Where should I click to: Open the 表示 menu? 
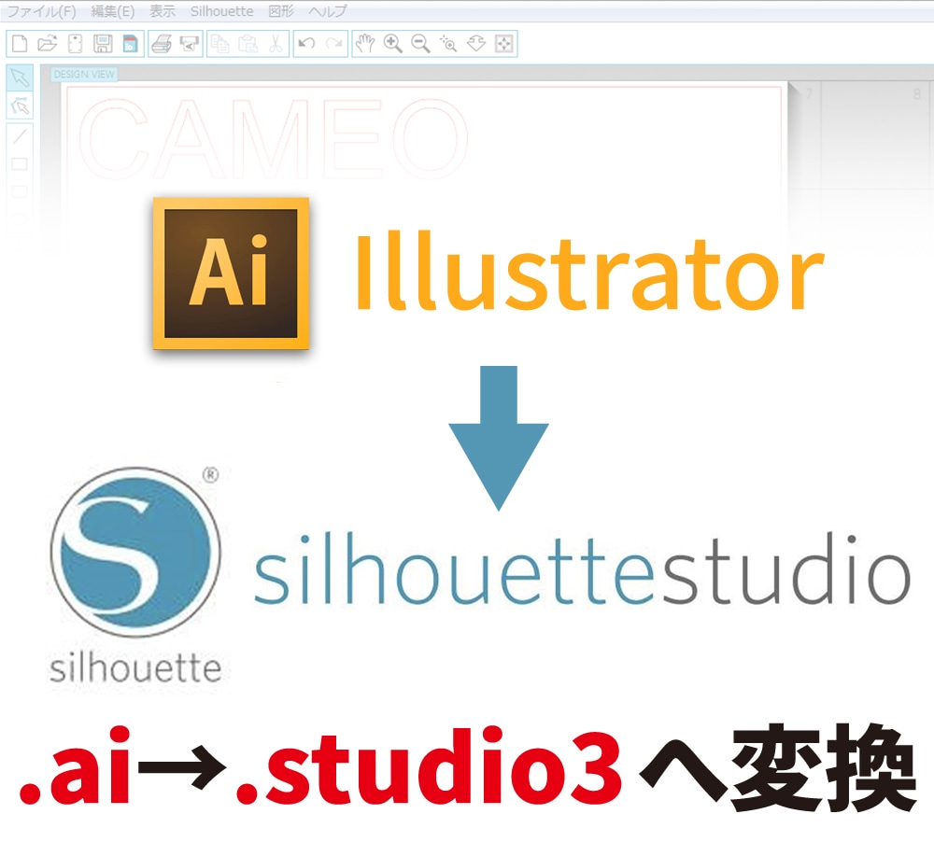pyautogui.click(x=162, y=11)
